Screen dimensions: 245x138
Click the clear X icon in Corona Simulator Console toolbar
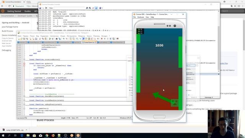(46, 8)
